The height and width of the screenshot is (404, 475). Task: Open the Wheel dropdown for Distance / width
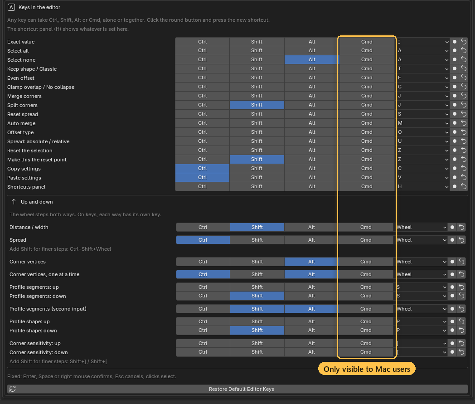click(x=421, y=227)
